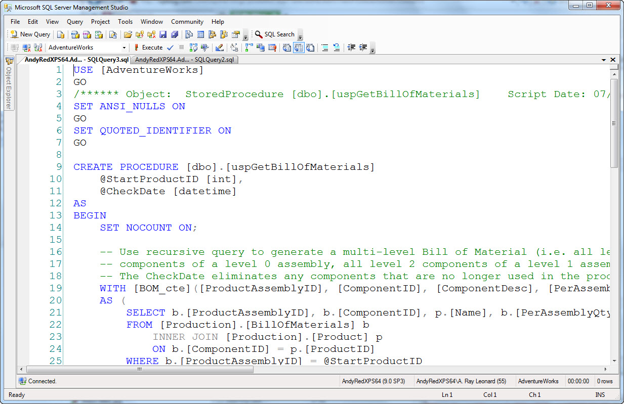This screenshot has width=624, height=404.
Task: Start an Analysis Services MDX Query
Action: [x=75, y=34]
